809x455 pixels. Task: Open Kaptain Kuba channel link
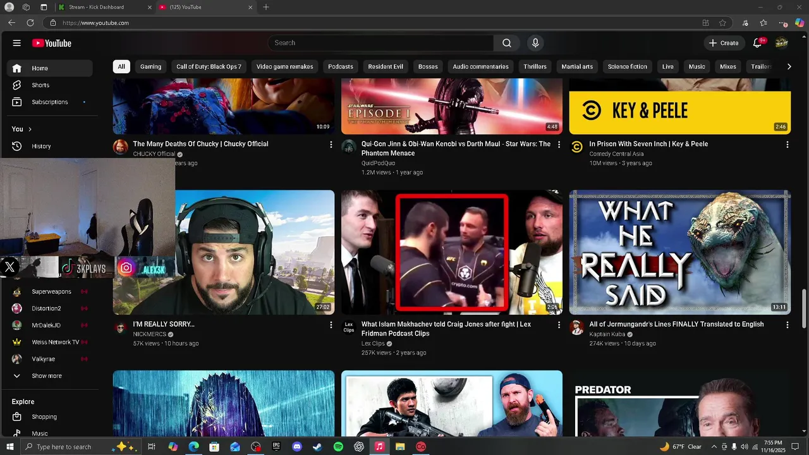coord(607,334)
